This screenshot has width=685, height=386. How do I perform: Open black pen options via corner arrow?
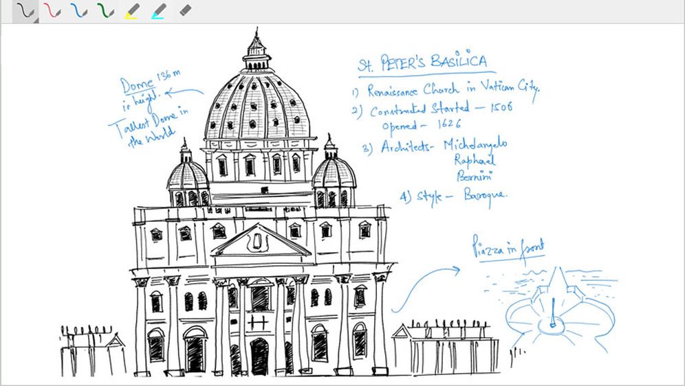(x=36, y=21)
